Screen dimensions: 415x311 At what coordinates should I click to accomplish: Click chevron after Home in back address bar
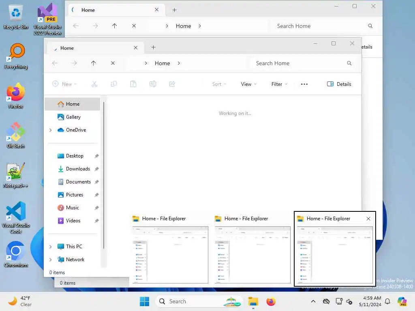[200, 26]
